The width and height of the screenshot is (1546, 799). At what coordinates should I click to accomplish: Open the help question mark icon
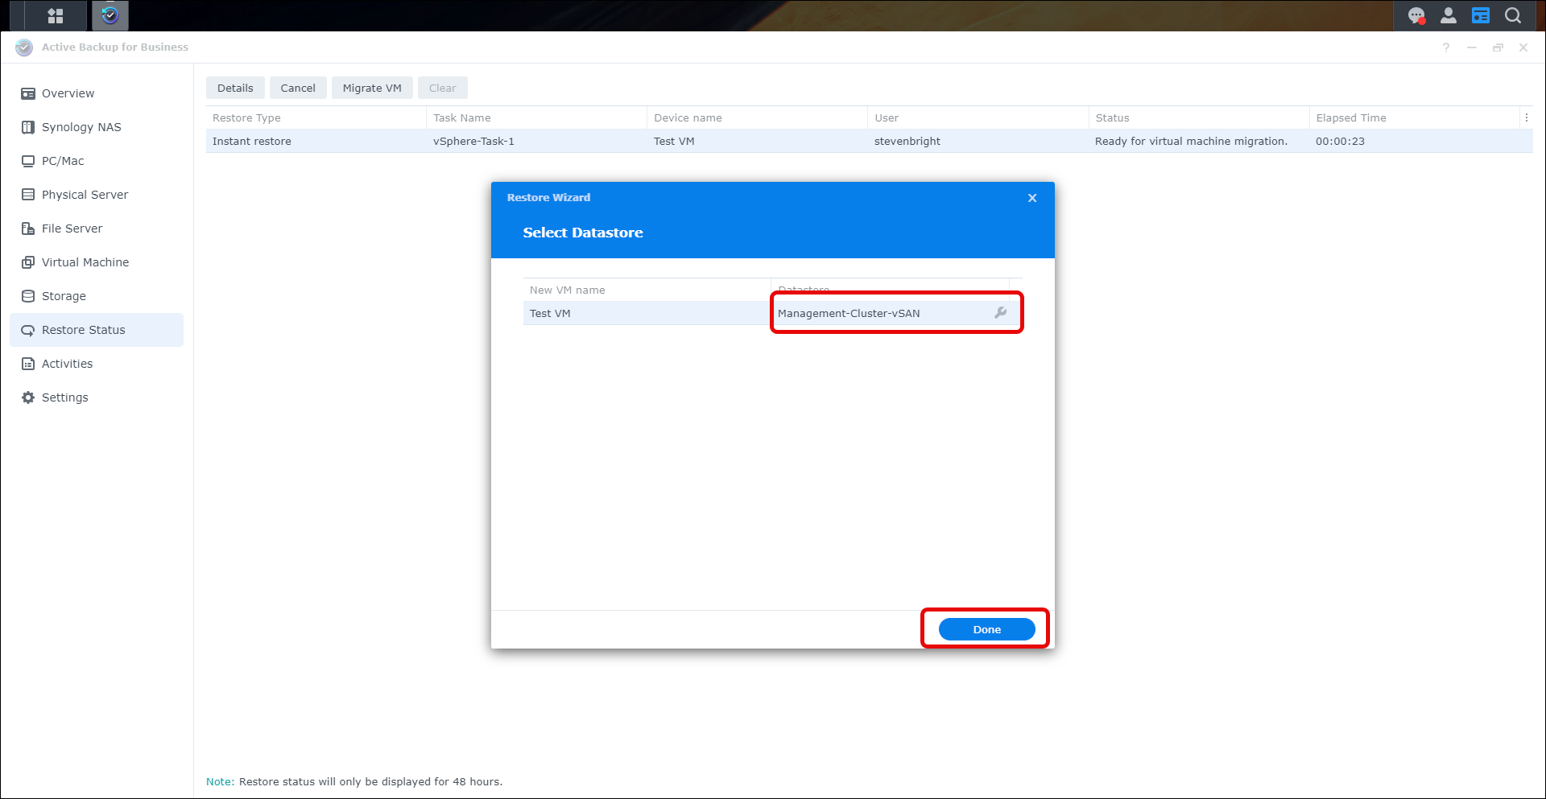tap(1446, 47)
